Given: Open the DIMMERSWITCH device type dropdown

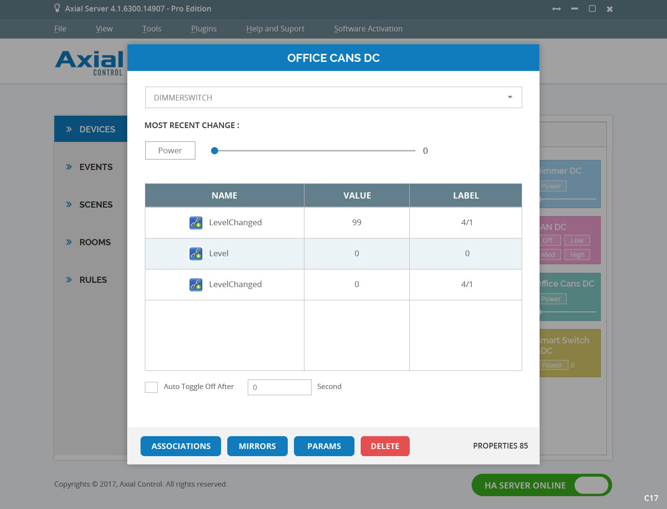Looking at the screenshot, I should coord(333,98).
